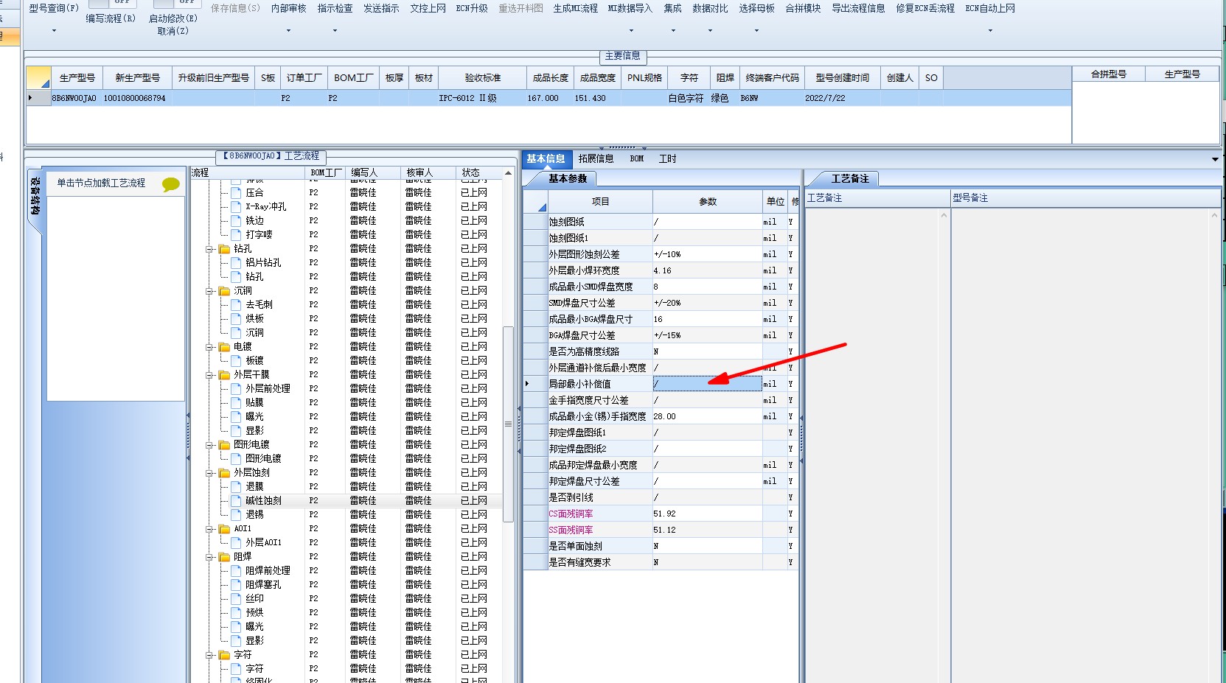Click the 指示检查 toolbar button
Viewport: 1226px width, 683px height.
click(x=335, y=9)
